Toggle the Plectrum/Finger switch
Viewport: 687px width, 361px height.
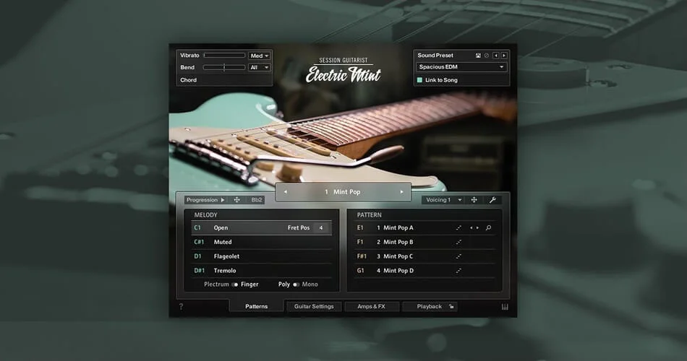(x=235, y=285)
